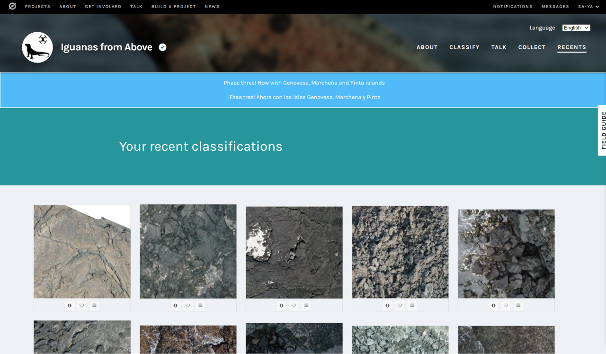Select the RECENTS tab
Screen dimensions: 606x354
572,47
